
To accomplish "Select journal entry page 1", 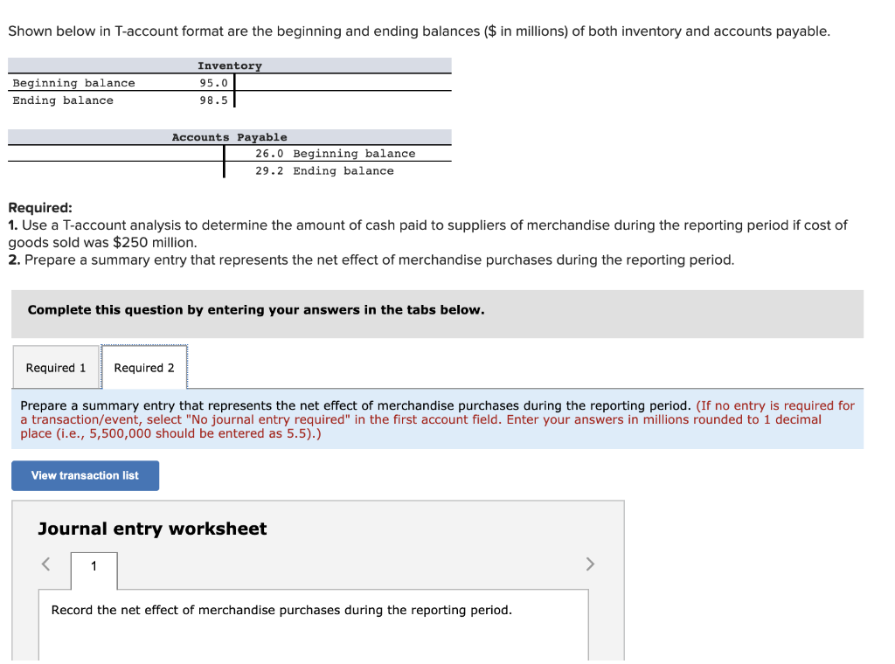I will tap(93, 566).
